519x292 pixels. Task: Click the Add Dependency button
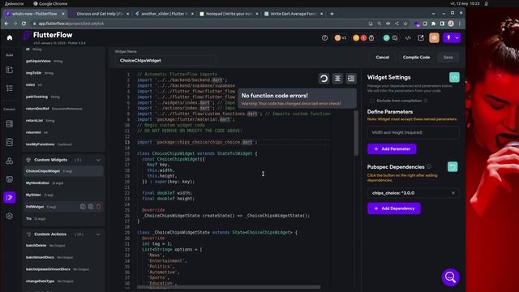tap(394, 208)
